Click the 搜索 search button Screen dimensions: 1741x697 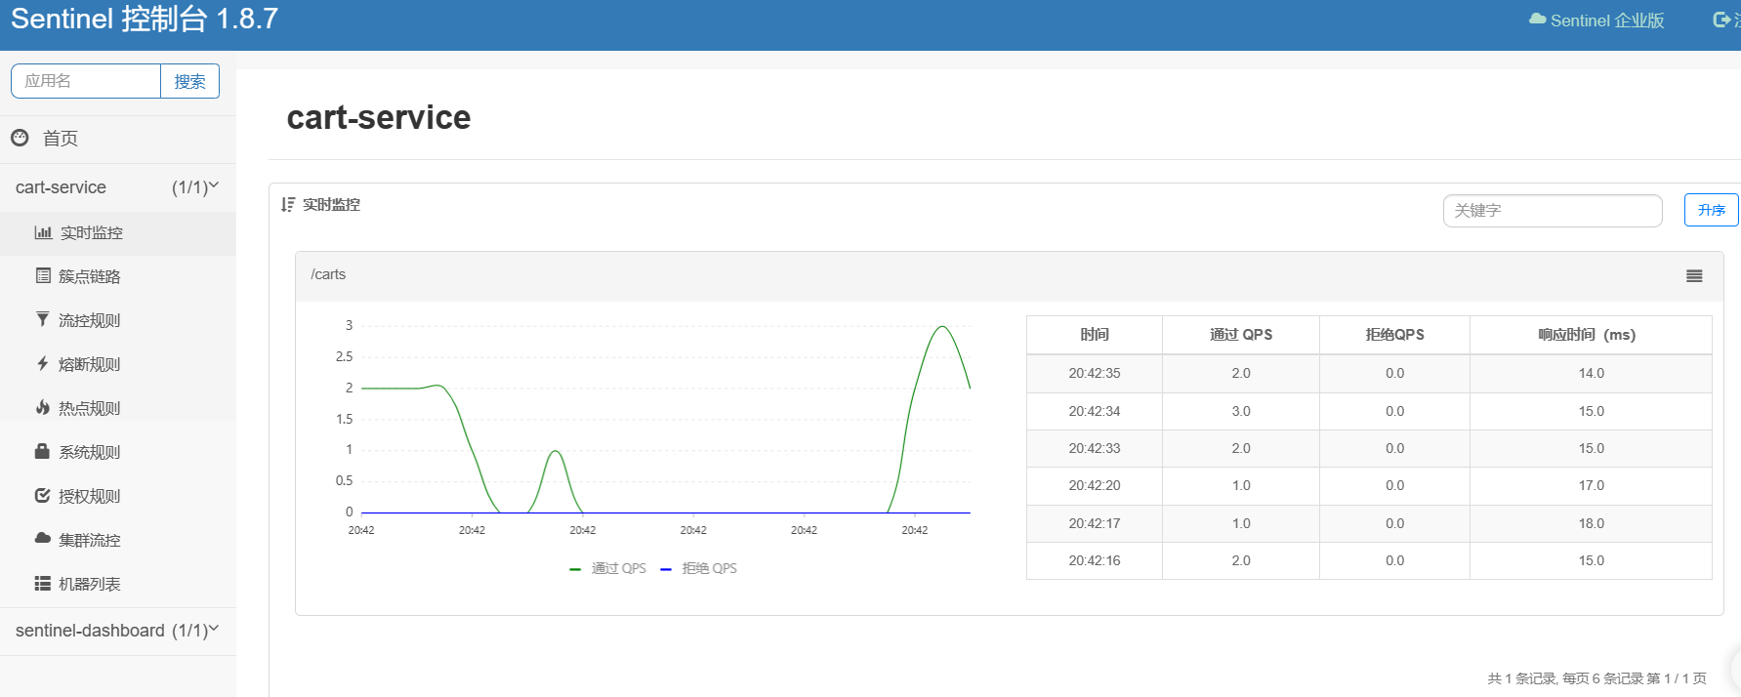pyautogui.click(x=189, y=81)
